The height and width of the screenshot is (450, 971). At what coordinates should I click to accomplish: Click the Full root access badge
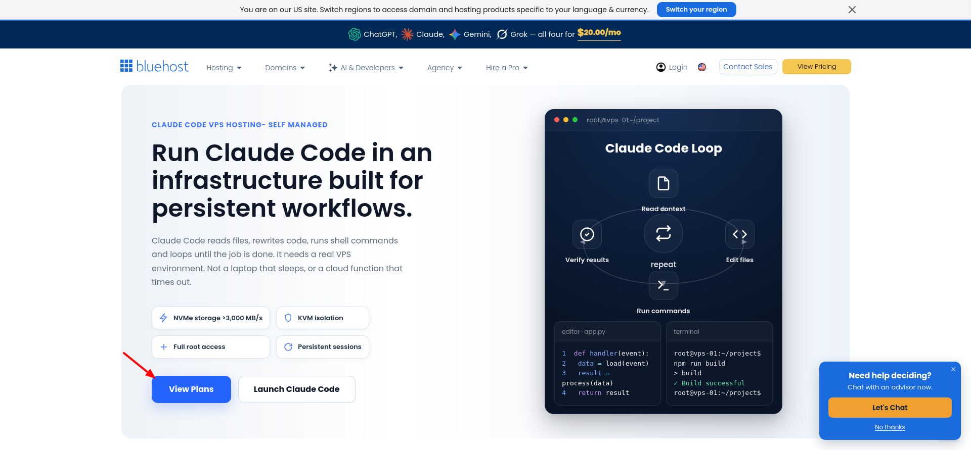(x=211, y=347)
